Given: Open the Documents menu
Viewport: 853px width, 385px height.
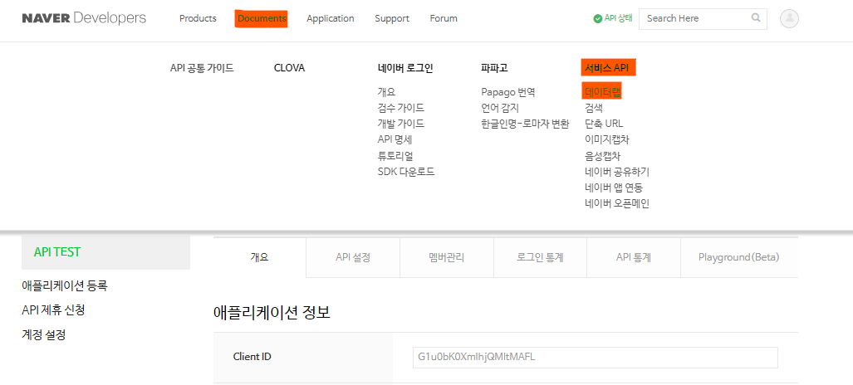Looking at the screenshot, I should click(262, 18).
